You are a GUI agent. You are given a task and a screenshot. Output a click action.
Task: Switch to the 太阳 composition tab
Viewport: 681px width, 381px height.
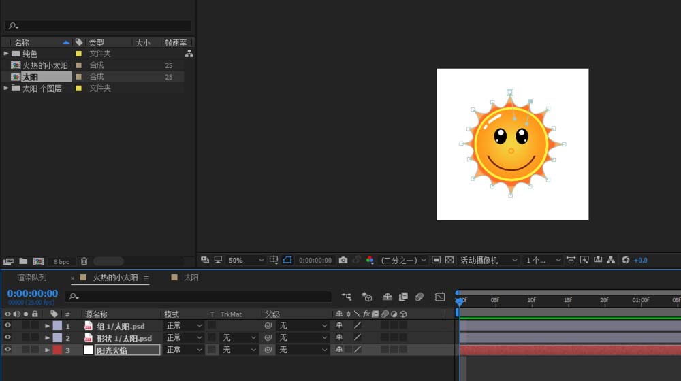tap(191, 278)
